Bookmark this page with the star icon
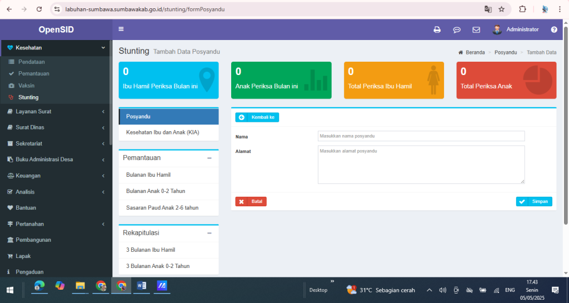 [502, 9]
